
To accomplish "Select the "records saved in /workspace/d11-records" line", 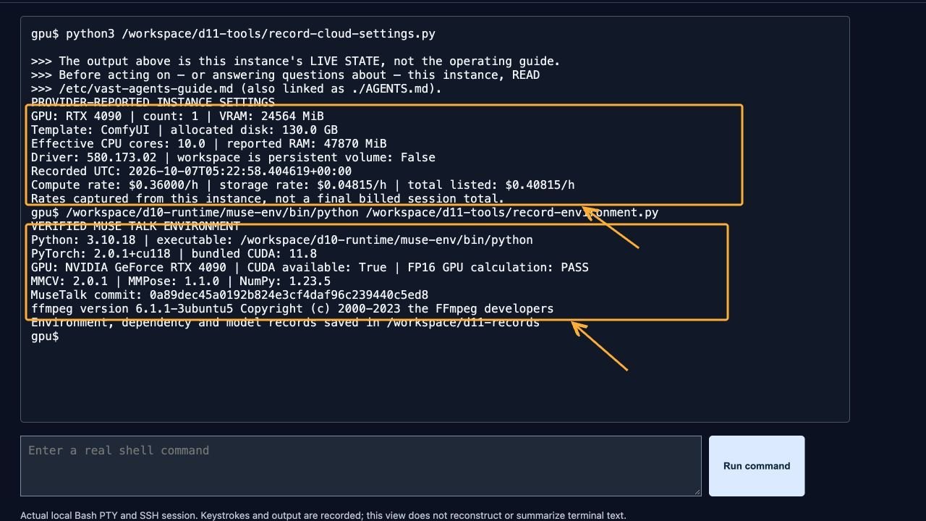I will tap(285, 323).
